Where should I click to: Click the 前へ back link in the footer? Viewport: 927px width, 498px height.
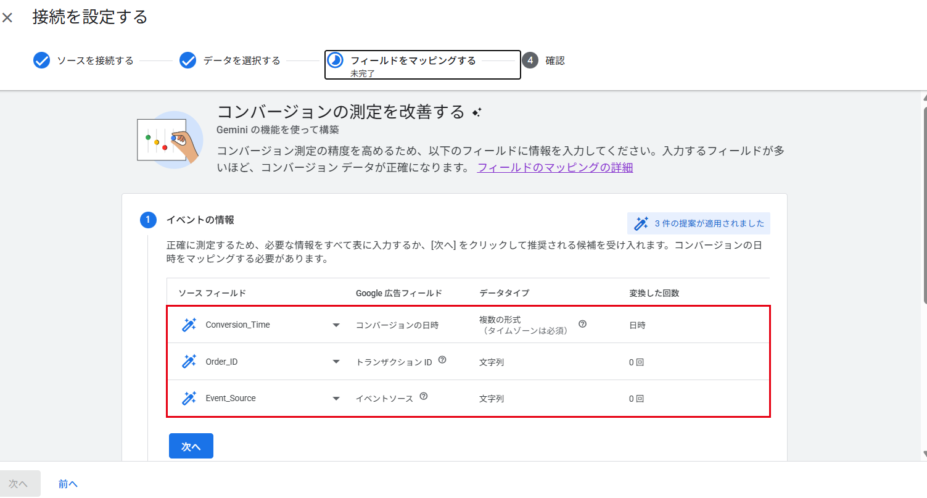tap(68, 484)
